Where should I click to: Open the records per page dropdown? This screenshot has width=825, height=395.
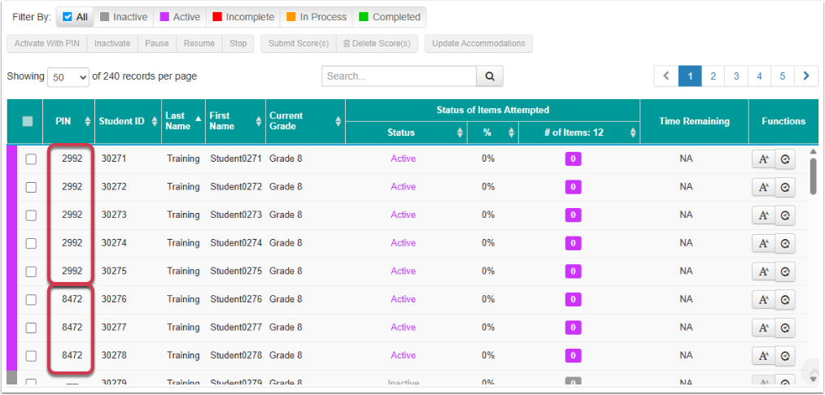click(68, 77)
